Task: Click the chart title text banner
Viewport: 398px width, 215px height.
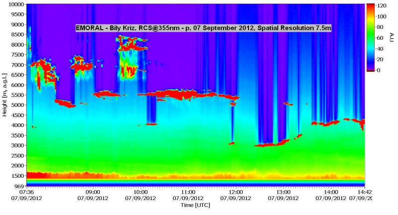Action: coord(203,28)
